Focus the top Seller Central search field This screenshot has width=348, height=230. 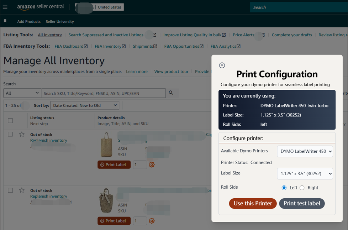[x=299, y=7]
